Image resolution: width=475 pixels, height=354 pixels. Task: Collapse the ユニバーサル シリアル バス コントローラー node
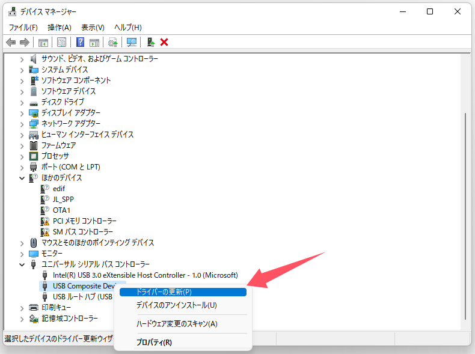coord(22,264)
